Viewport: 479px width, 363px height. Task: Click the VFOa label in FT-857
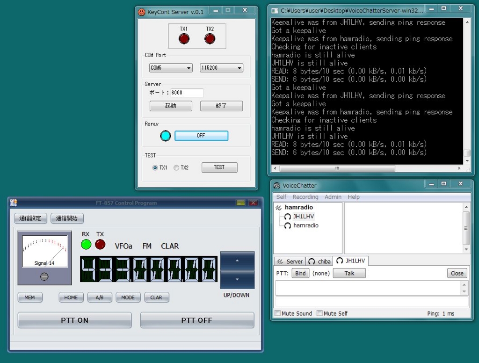click(123, 246)
